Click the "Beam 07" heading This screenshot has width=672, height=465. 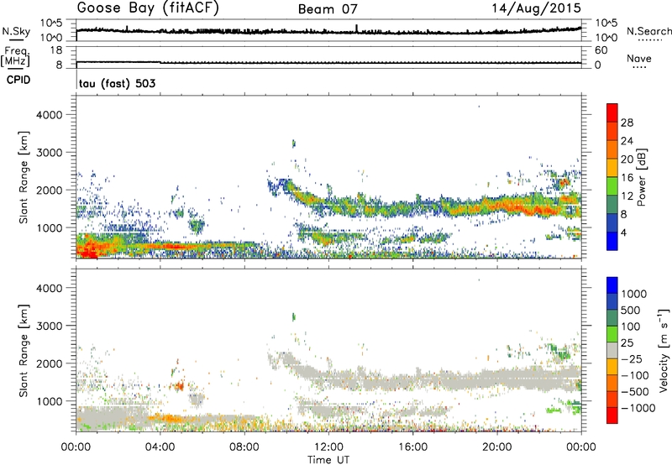[328, 9]
